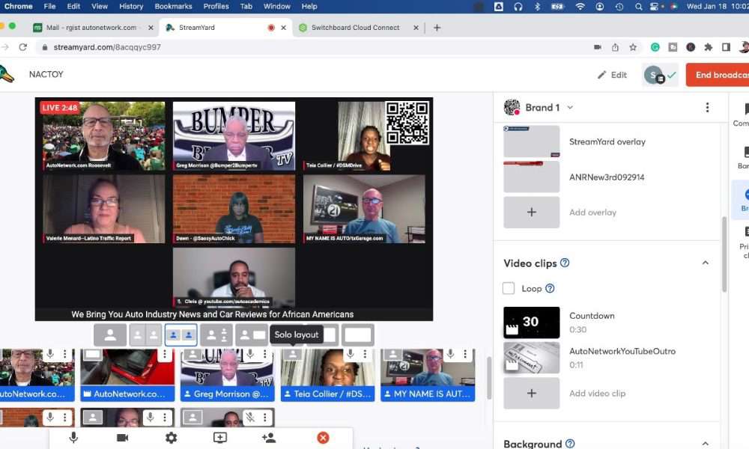Open three-dot menu on MY NAME IS AUT card

pyautogui.click(x=465, y=353)
